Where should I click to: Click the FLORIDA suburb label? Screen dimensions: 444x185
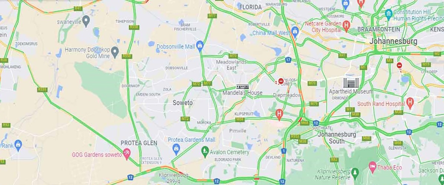250,7
